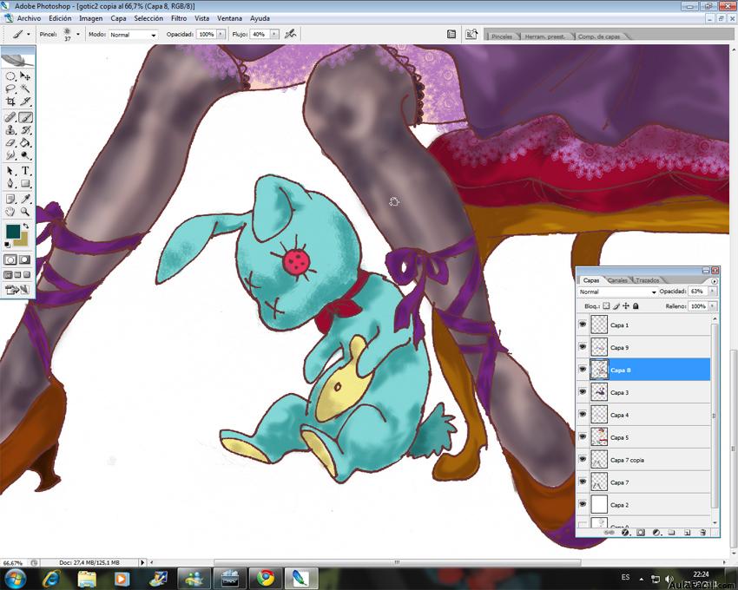The width and height of the screenshot is (738, 590).
Task: Select the Zoom tool
Action: coord(25,212)
